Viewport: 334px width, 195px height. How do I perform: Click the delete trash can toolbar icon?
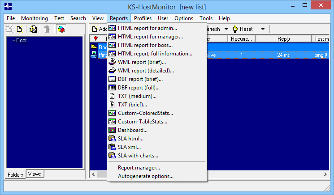pos(47,29)
